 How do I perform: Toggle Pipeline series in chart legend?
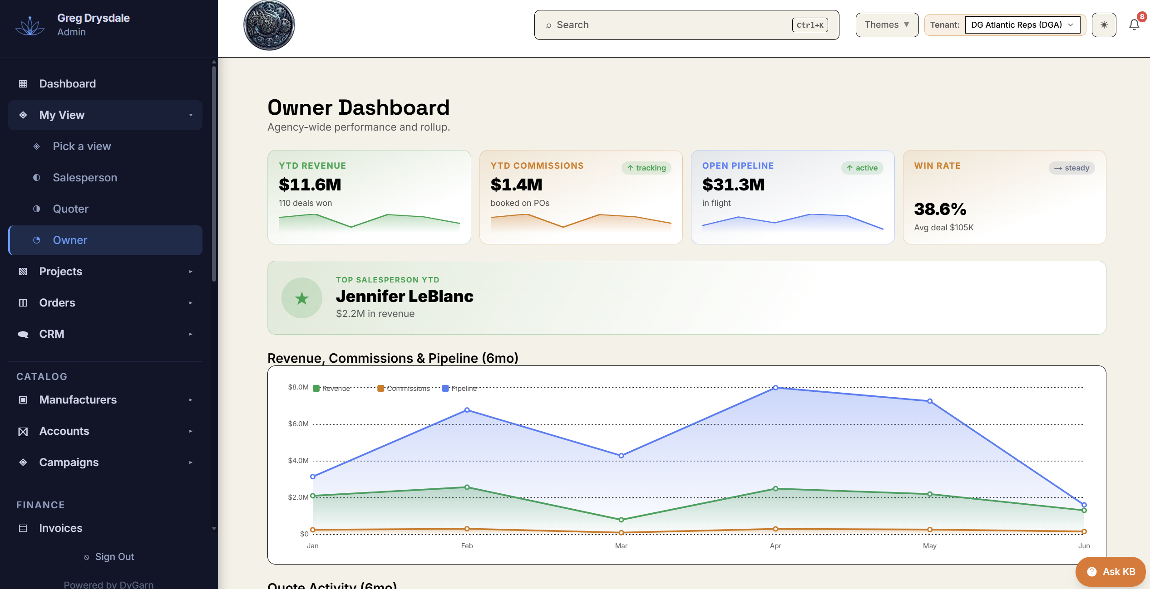point(459,389)
